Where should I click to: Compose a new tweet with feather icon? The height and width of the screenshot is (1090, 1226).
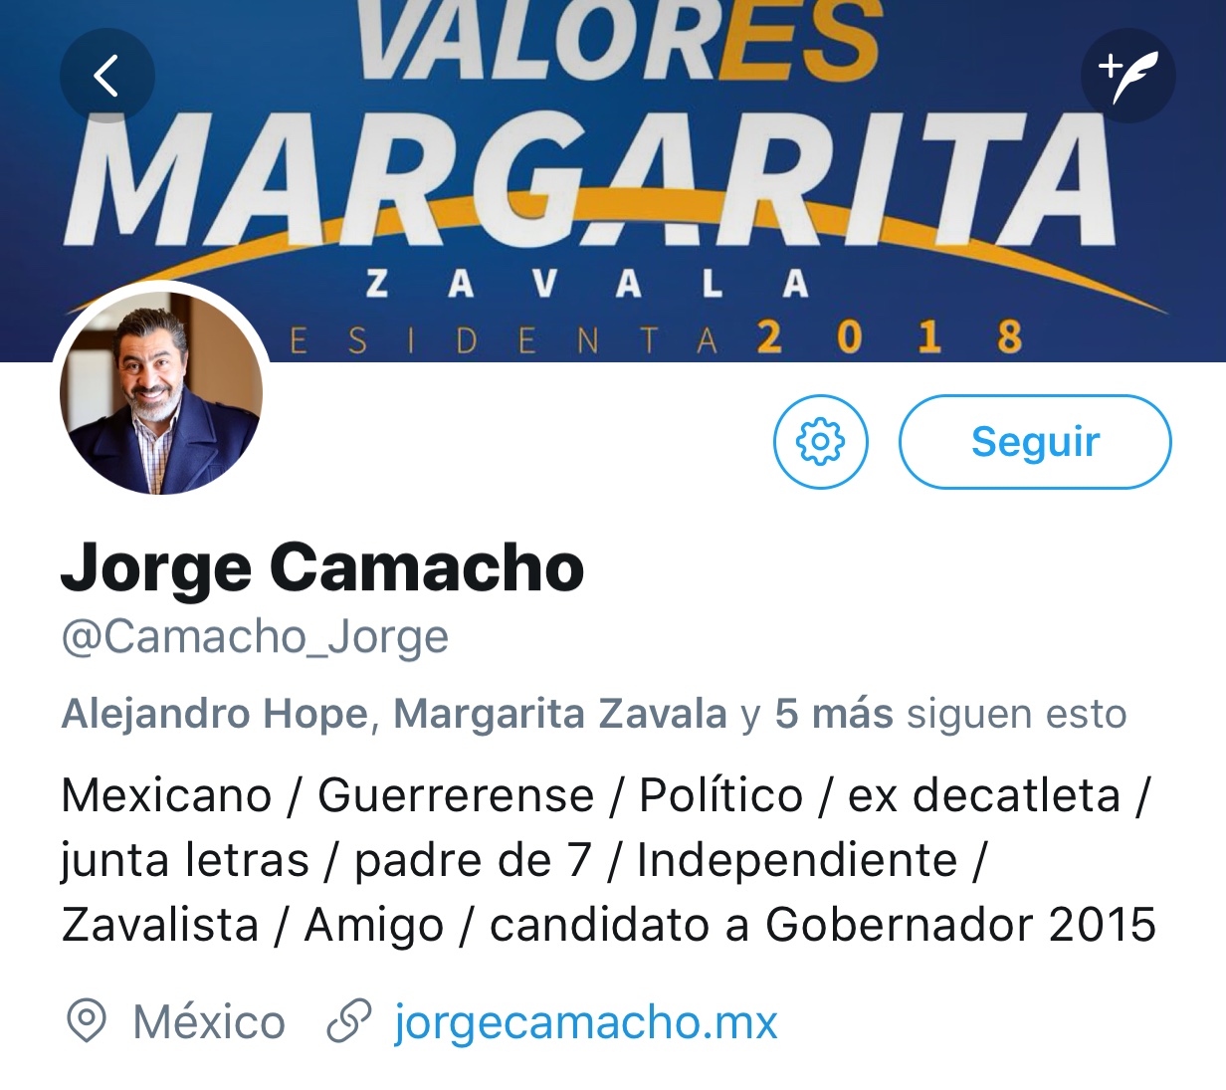[x=1128, y=77]
